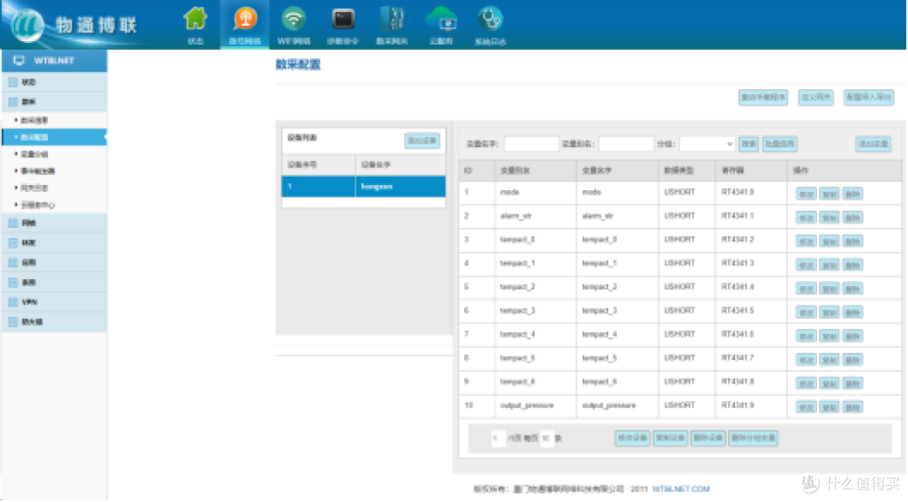Open the WTBLNET.COM footer link

click(x=681, y=489)
